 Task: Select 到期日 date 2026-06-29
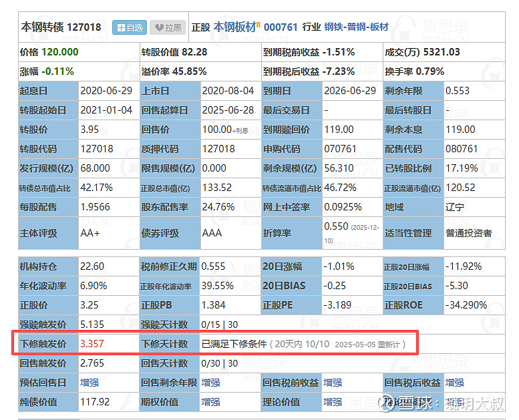coord(350,91)
